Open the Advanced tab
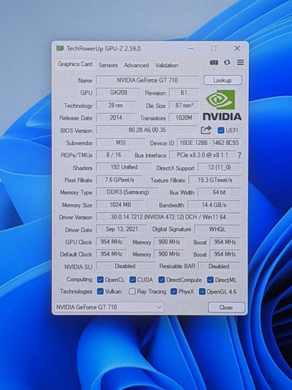This screenshot has height=390, width=292. [136, 65]
